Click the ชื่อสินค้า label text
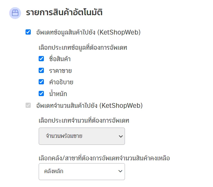 pyautogui.click(x=60, y=59)
